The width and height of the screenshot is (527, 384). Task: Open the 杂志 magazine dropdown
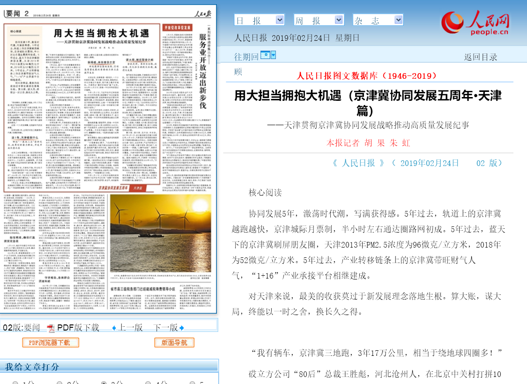tap(378, 20)
